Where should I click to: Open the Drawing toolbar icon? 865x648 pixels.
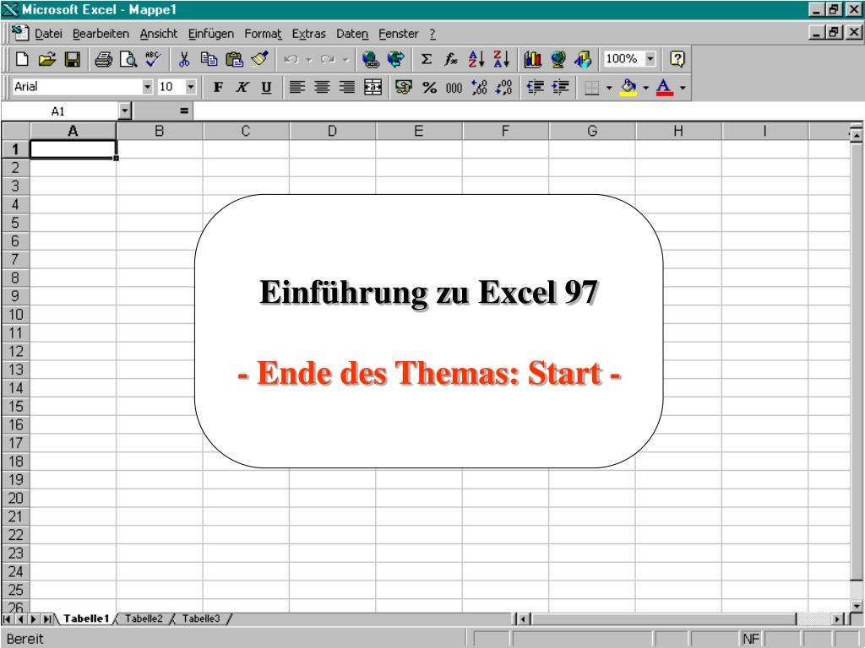pos(583,59)
